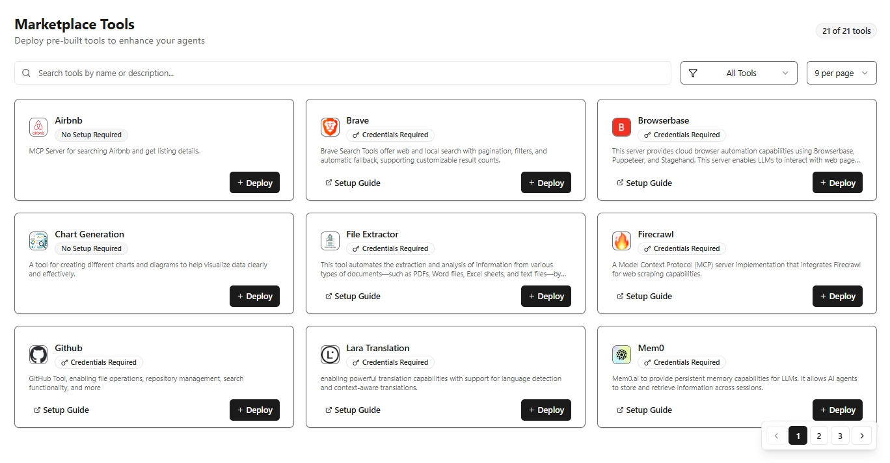Click the File Extractor document icon

tap(330, 241)
